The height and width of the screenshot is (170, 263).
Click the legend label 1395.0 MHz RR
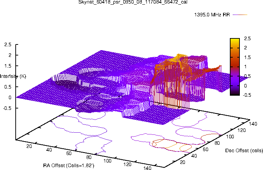point(212,15)
